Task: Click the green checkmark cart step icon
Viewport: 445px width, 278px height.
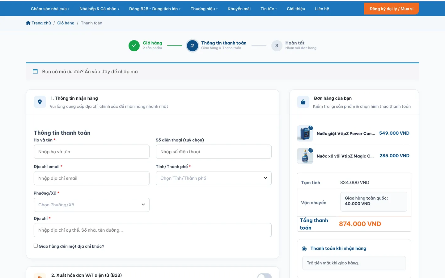Action: [x=134, y=46]
